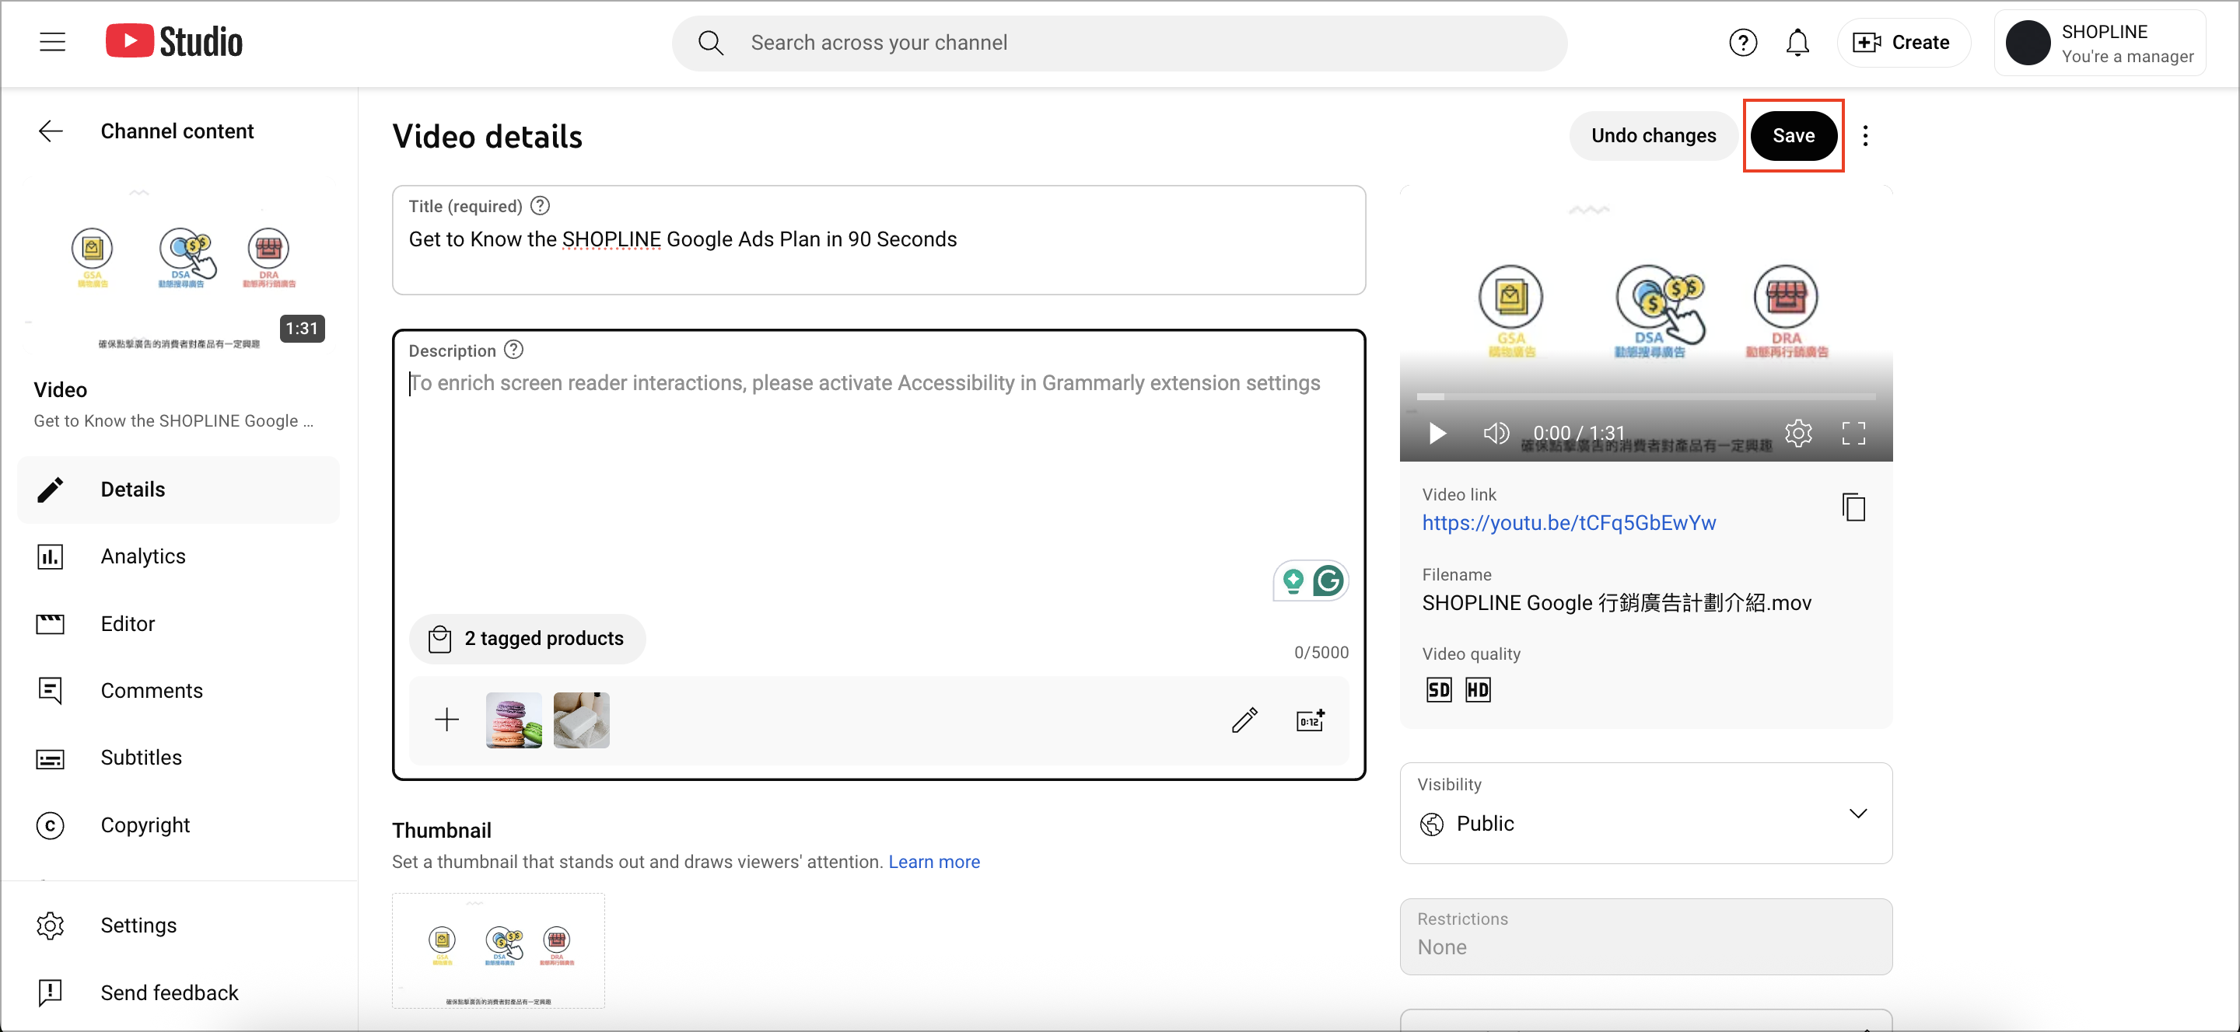The image size is (2240, 1032).
Task: Open the Help question mark icon
Action: pyautogui.click(x=1742, y=43)
